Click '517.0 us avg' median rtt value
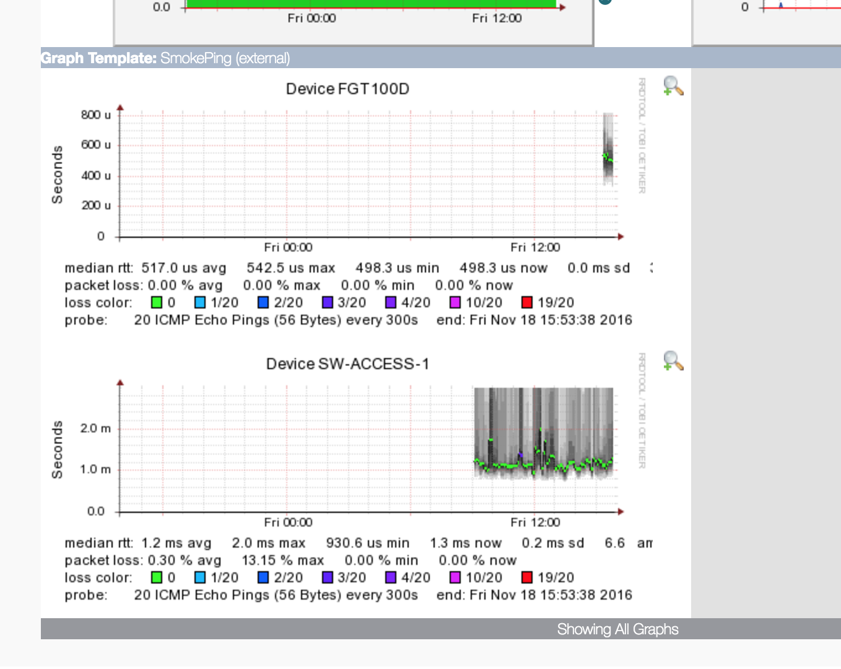 [x=184, y=268]
